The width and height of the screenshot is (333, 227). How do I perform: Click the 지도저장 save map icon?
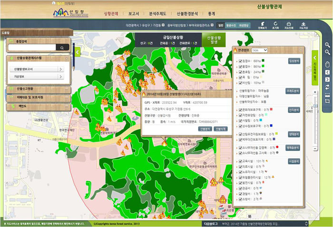click(x=303, y=24)
